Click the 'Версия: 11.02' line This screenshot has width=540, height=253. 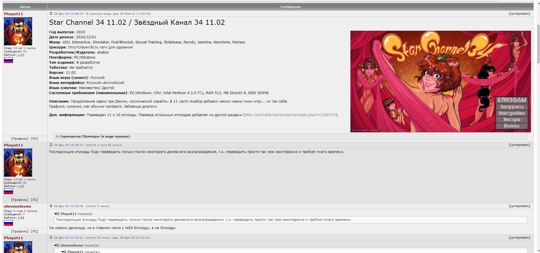click(62, 73)
